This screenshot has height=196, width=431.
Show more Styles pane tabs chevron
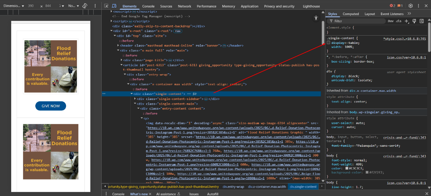point(409,14)
